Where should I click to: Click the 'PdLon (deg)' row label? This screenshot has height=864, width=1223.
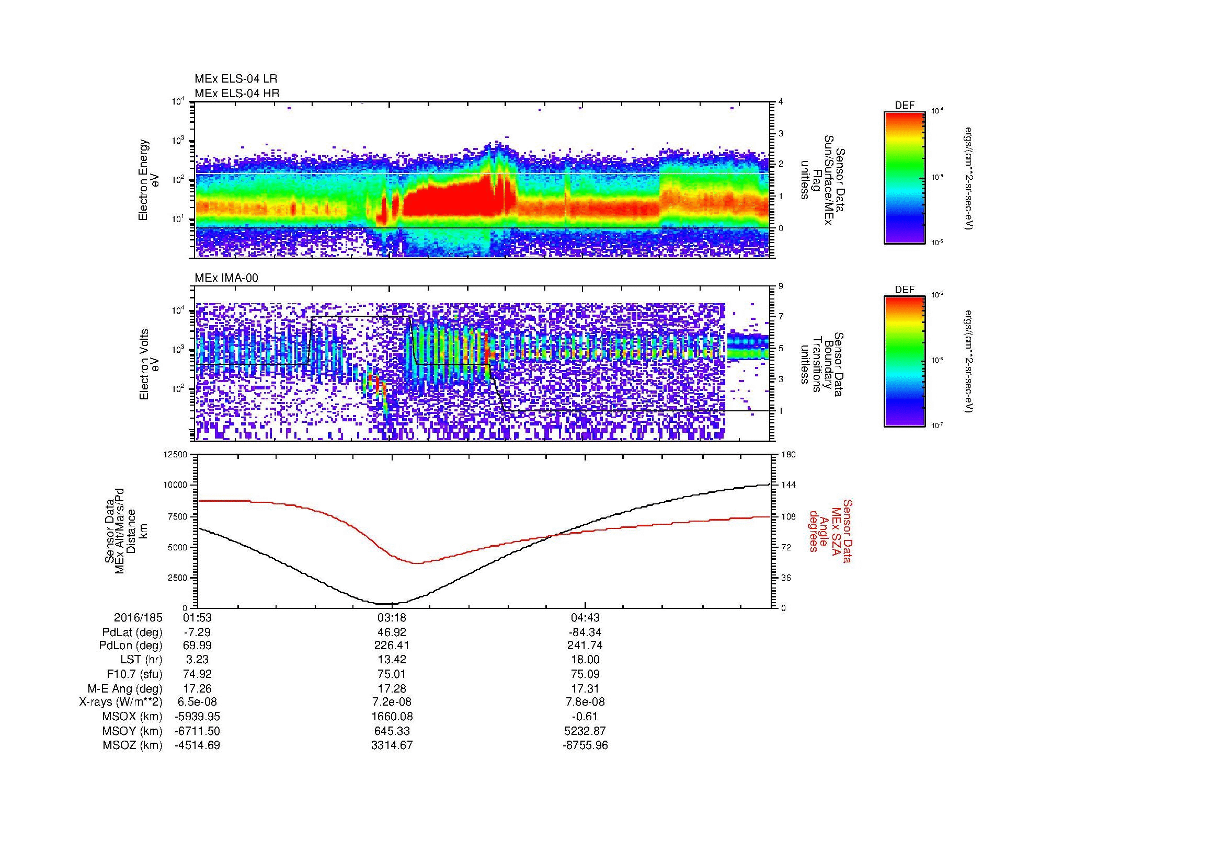(132, 646)
